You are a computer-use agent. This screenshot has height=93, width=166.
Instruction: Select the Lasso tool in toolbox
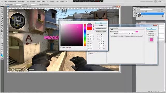tap(2, 13)
